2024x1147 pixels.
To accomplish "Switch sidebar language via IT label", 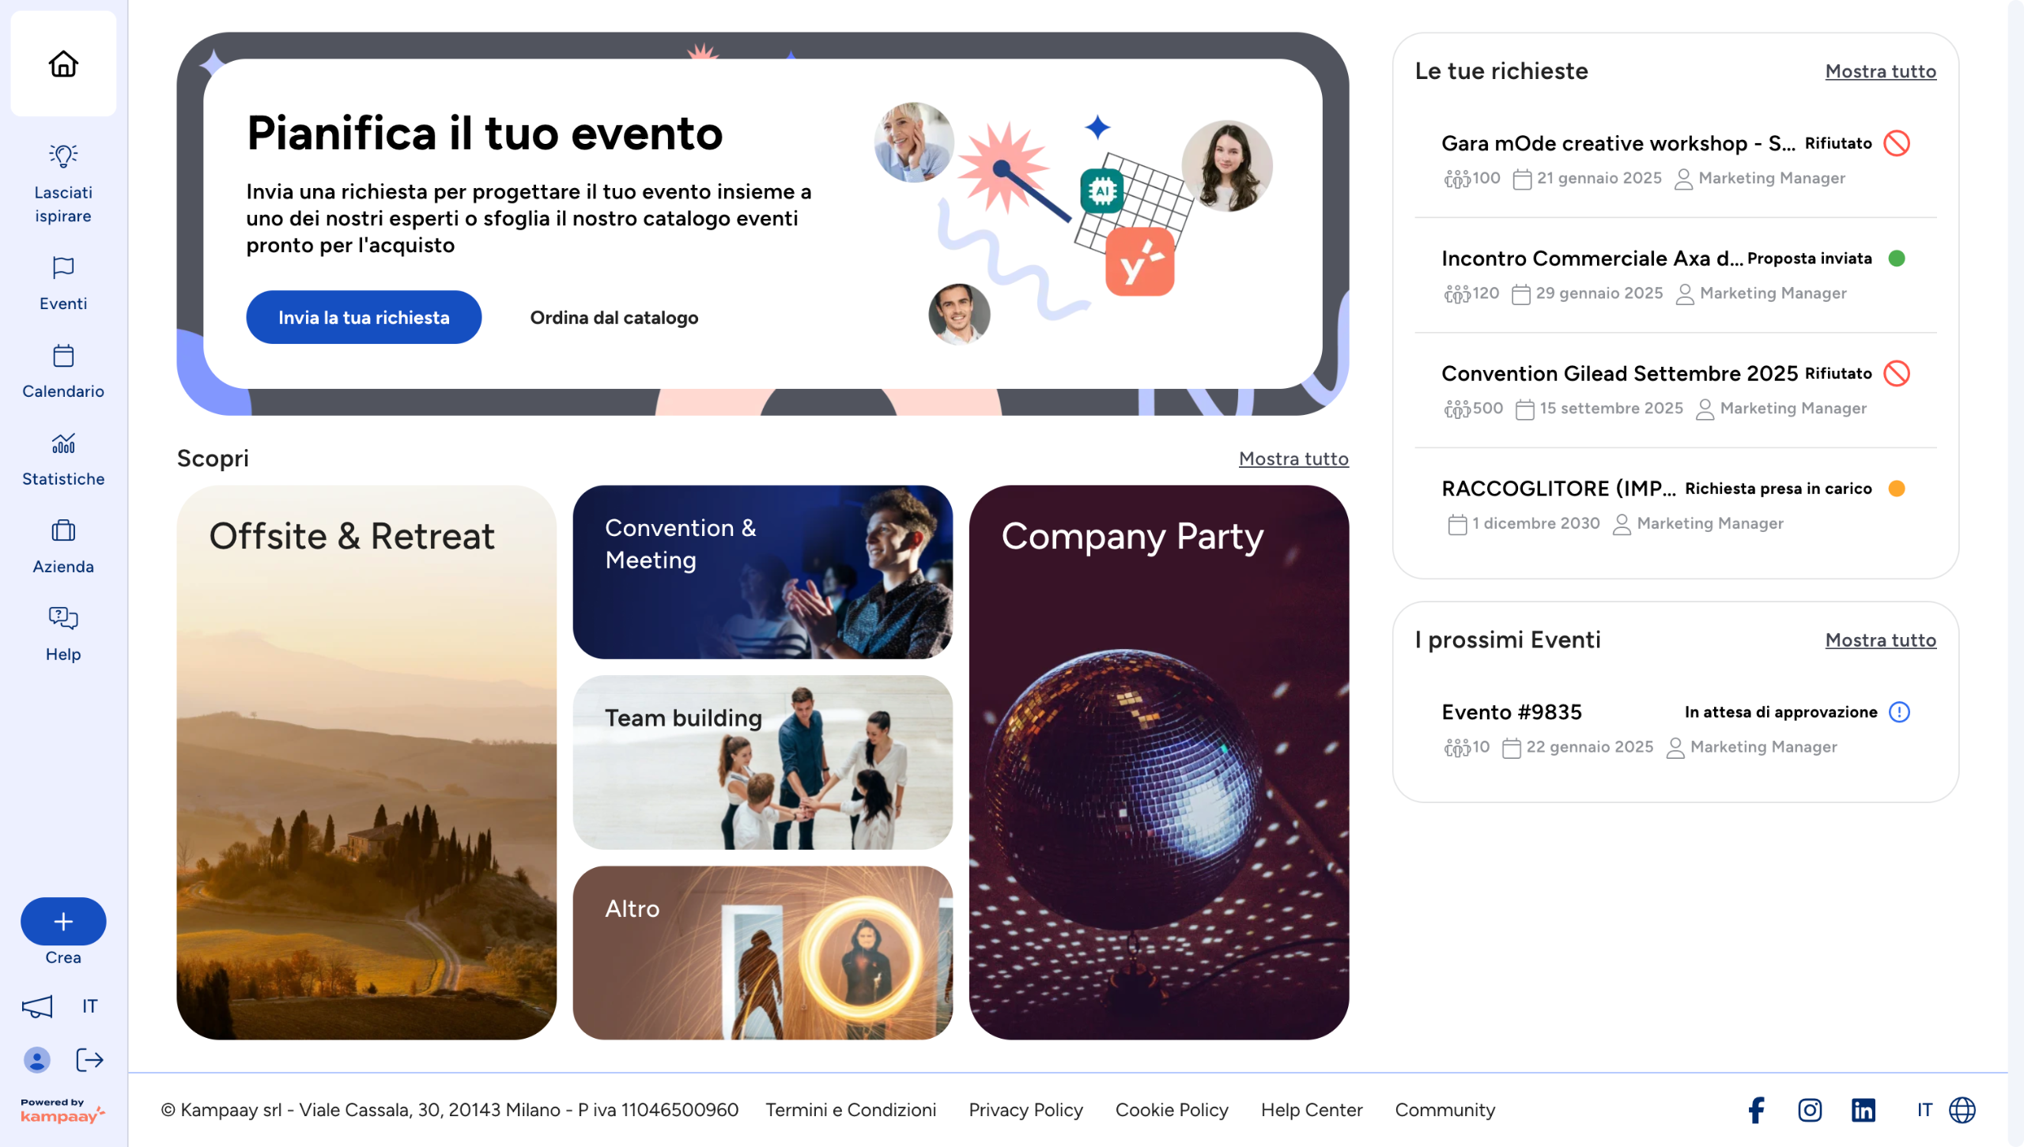I will pos(89,1006).
